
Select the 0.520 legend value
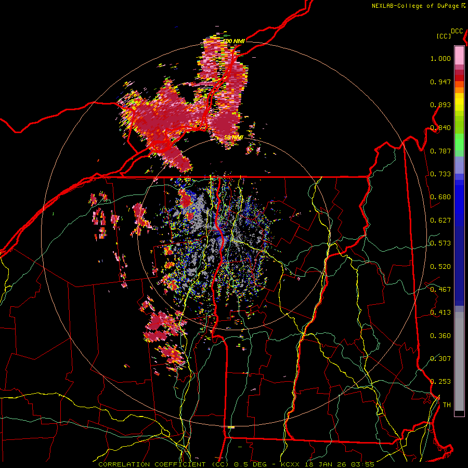tap(440, 267)
